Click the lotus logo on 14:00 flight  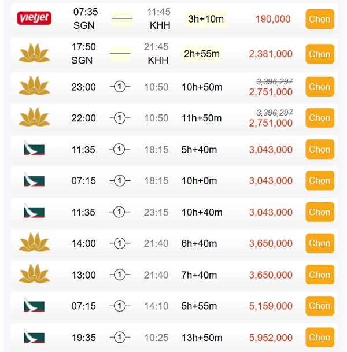coord(34,243)
